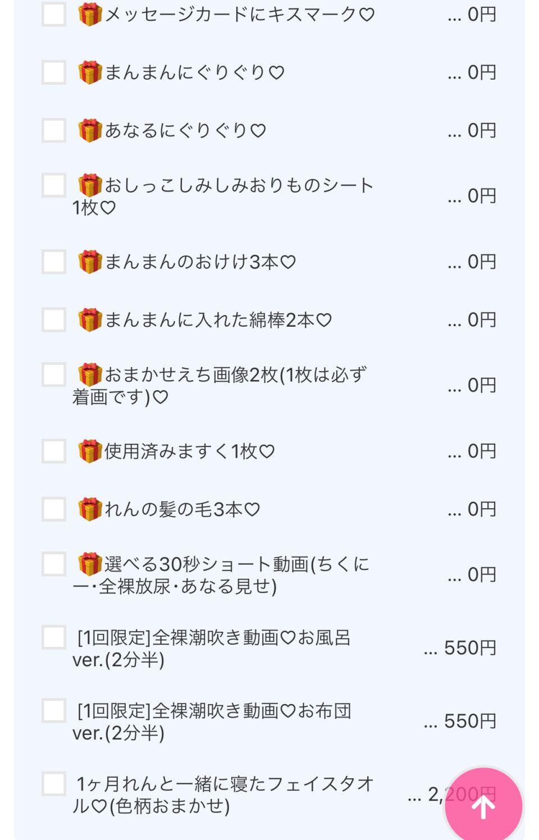Enable the お布団ver.(2分半) option checkbox
This screenshot has width=539, height=840.
54,710
